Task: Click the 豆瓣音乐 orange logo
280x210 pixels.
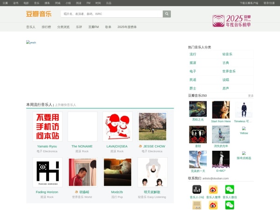Action: tap(39, 14)
